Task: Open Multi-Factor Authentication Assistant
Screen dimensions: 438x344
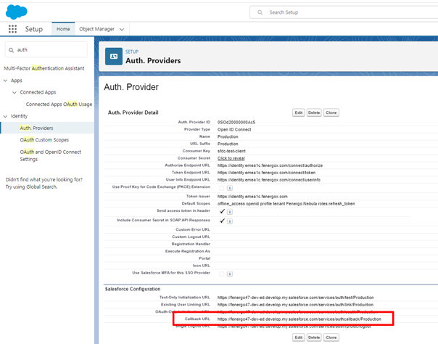Action: (44, 68)
